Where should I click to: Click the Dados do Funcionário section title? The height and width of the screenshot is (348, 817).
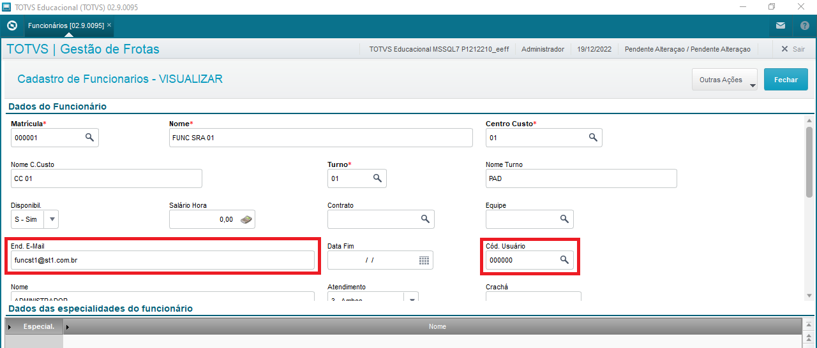point(57,106)
